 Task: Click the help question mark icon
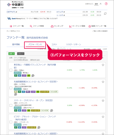(x=106, y=4)
